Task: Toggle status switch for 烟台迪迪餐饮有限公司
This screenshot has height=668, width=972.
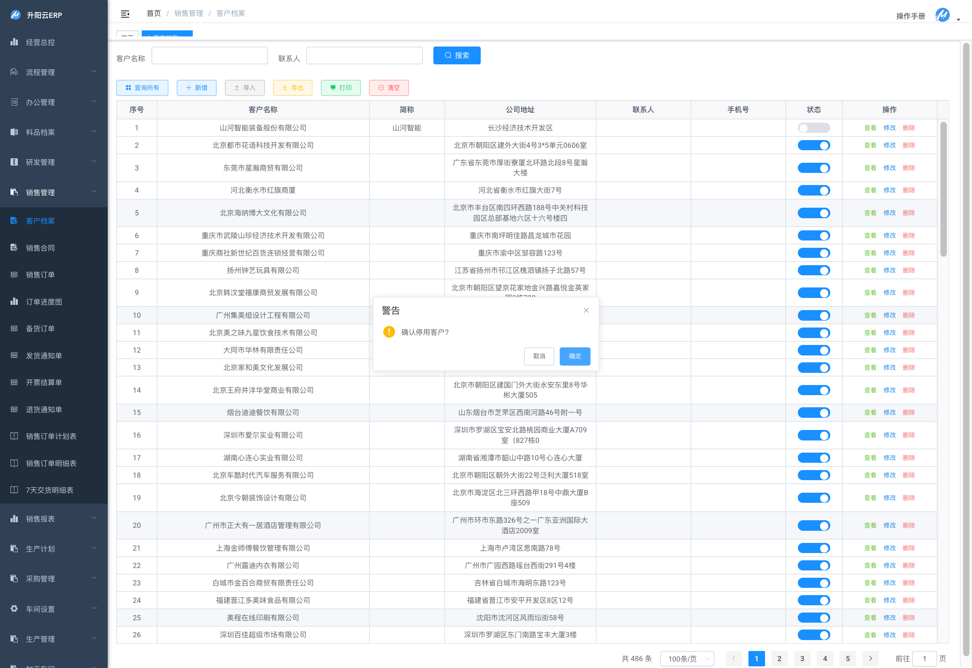Action: pos(813,412)
